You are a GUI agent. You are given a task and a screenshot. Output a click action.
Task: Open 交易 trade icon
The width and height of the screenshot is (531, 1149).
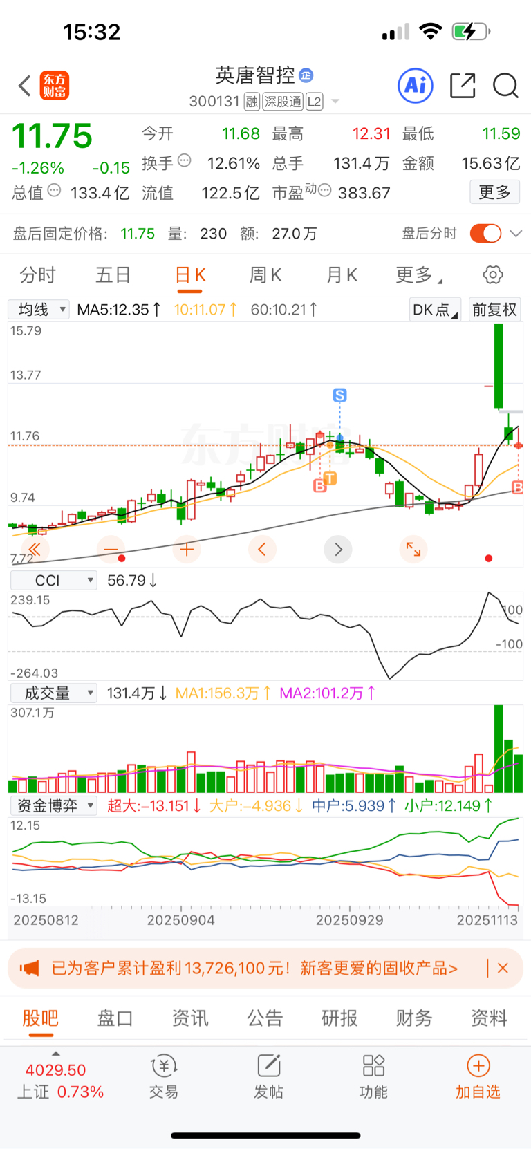[164, 1077]
